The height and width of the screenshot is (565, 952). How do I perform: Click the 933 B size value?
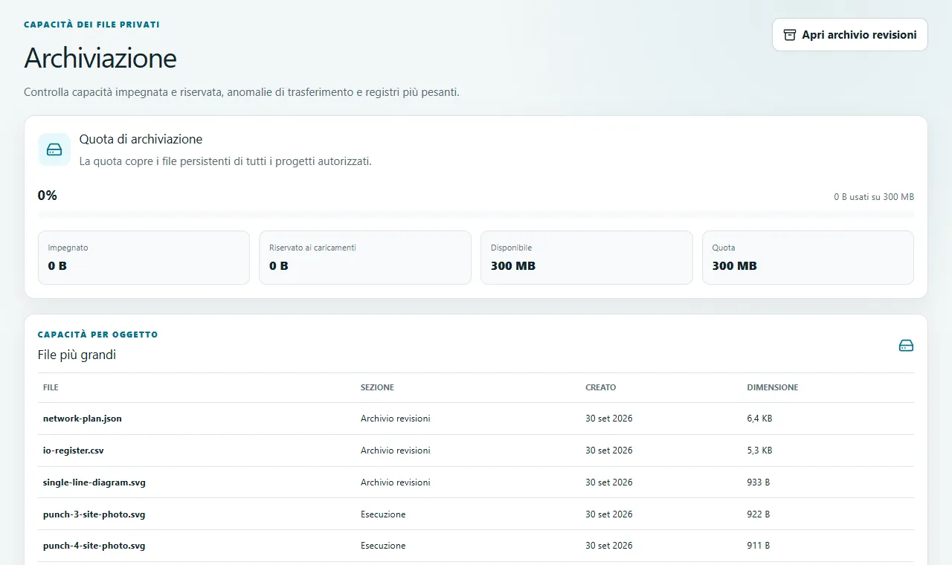(759, 482)
